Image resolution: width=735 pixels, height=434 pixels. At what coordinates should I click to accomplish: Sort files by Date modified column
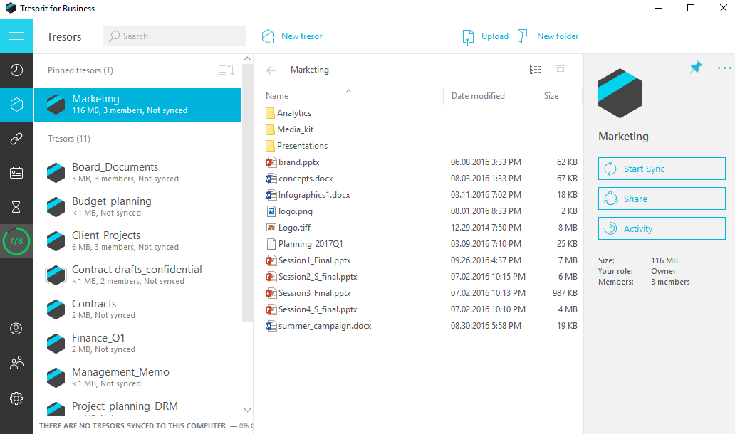478,96
